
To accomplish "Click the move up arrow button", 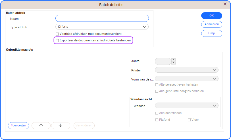I will click(x=41, y=126).
